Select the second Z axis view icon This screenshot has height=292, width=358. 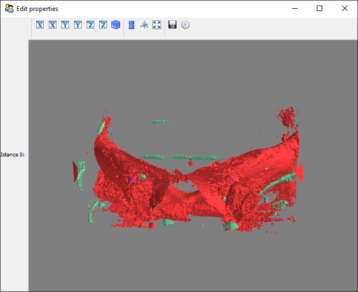click(x=103, y=25)
